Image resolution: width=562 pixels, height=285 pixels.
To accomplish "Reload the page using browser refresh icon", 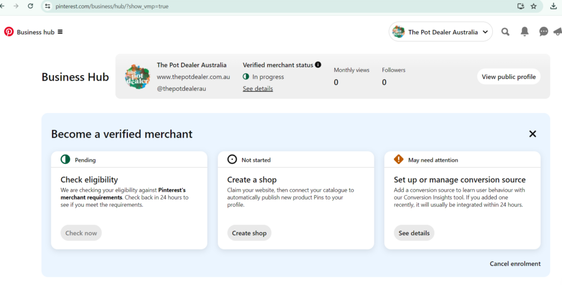I will pyautogui.click(x=30, y=6).
